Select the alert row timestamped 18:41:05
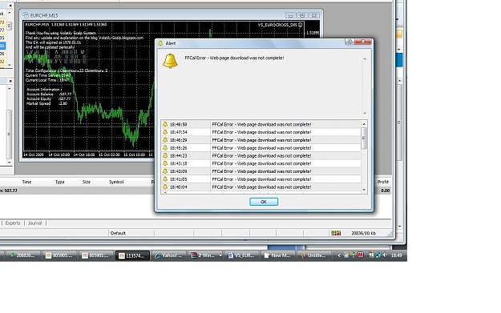Screen dimensions: 501x313 click(x=261, y=179)
